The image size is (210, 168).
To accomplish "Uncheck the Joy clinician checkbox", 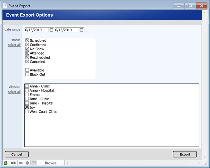I will pos(27,108).
